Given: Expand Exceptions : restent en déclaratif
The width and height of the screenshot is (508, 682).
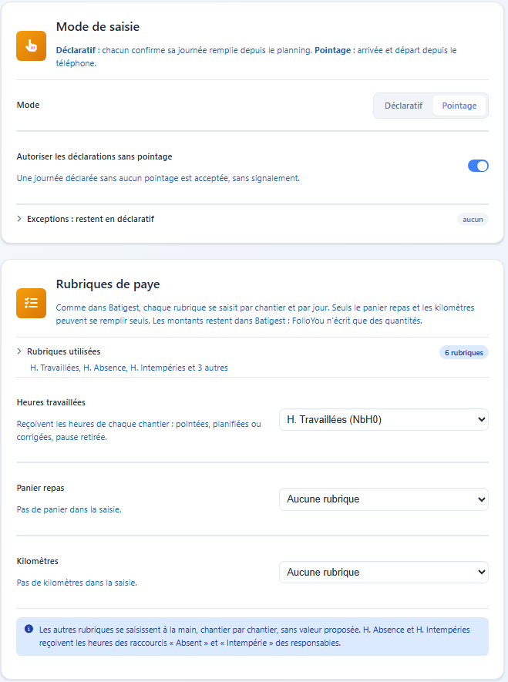Looking at the screenshot, I should [x=252, y=219].
